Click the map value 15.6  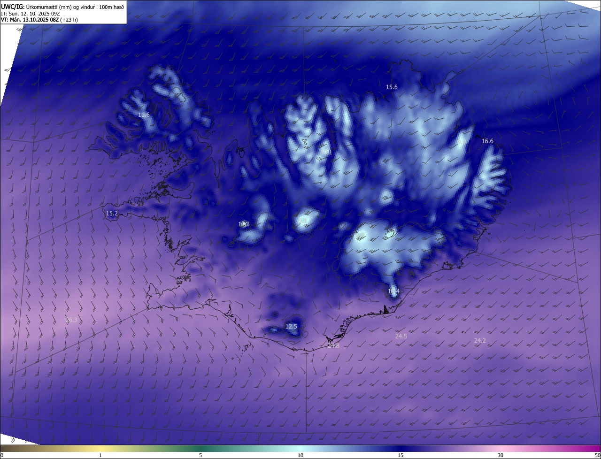pyautogui.click(x=392, y=87)
